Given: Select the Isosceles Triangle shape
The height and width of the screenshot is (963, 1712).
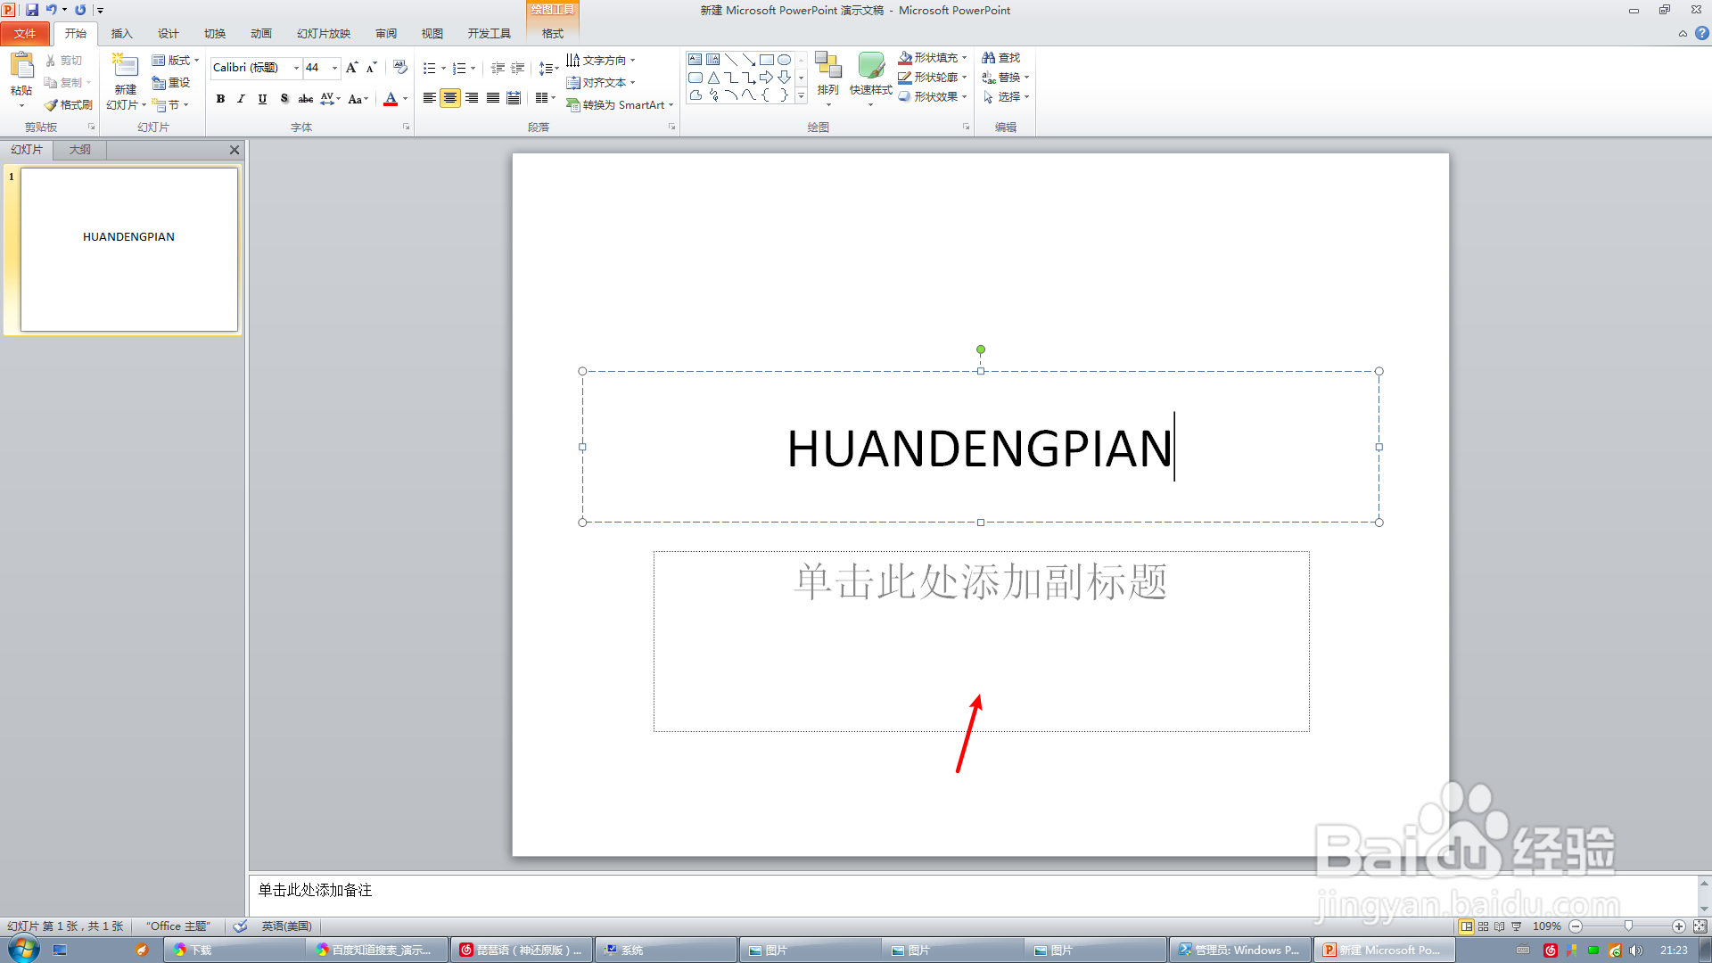Looking at the screenshot, I should (713, 78).
